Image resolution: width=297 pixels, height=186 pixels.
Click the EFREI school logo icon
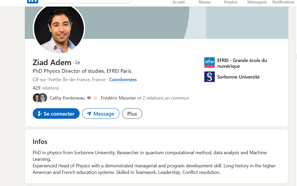coord(209,63)
